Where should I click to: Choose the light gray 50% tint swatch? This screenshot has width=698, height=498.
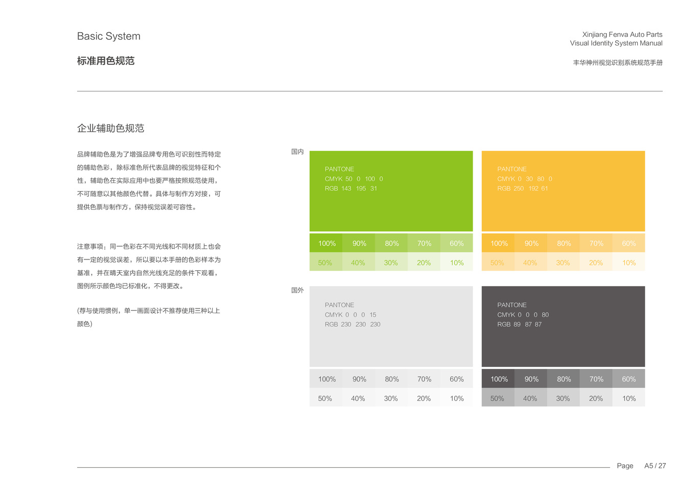point(326,397)
